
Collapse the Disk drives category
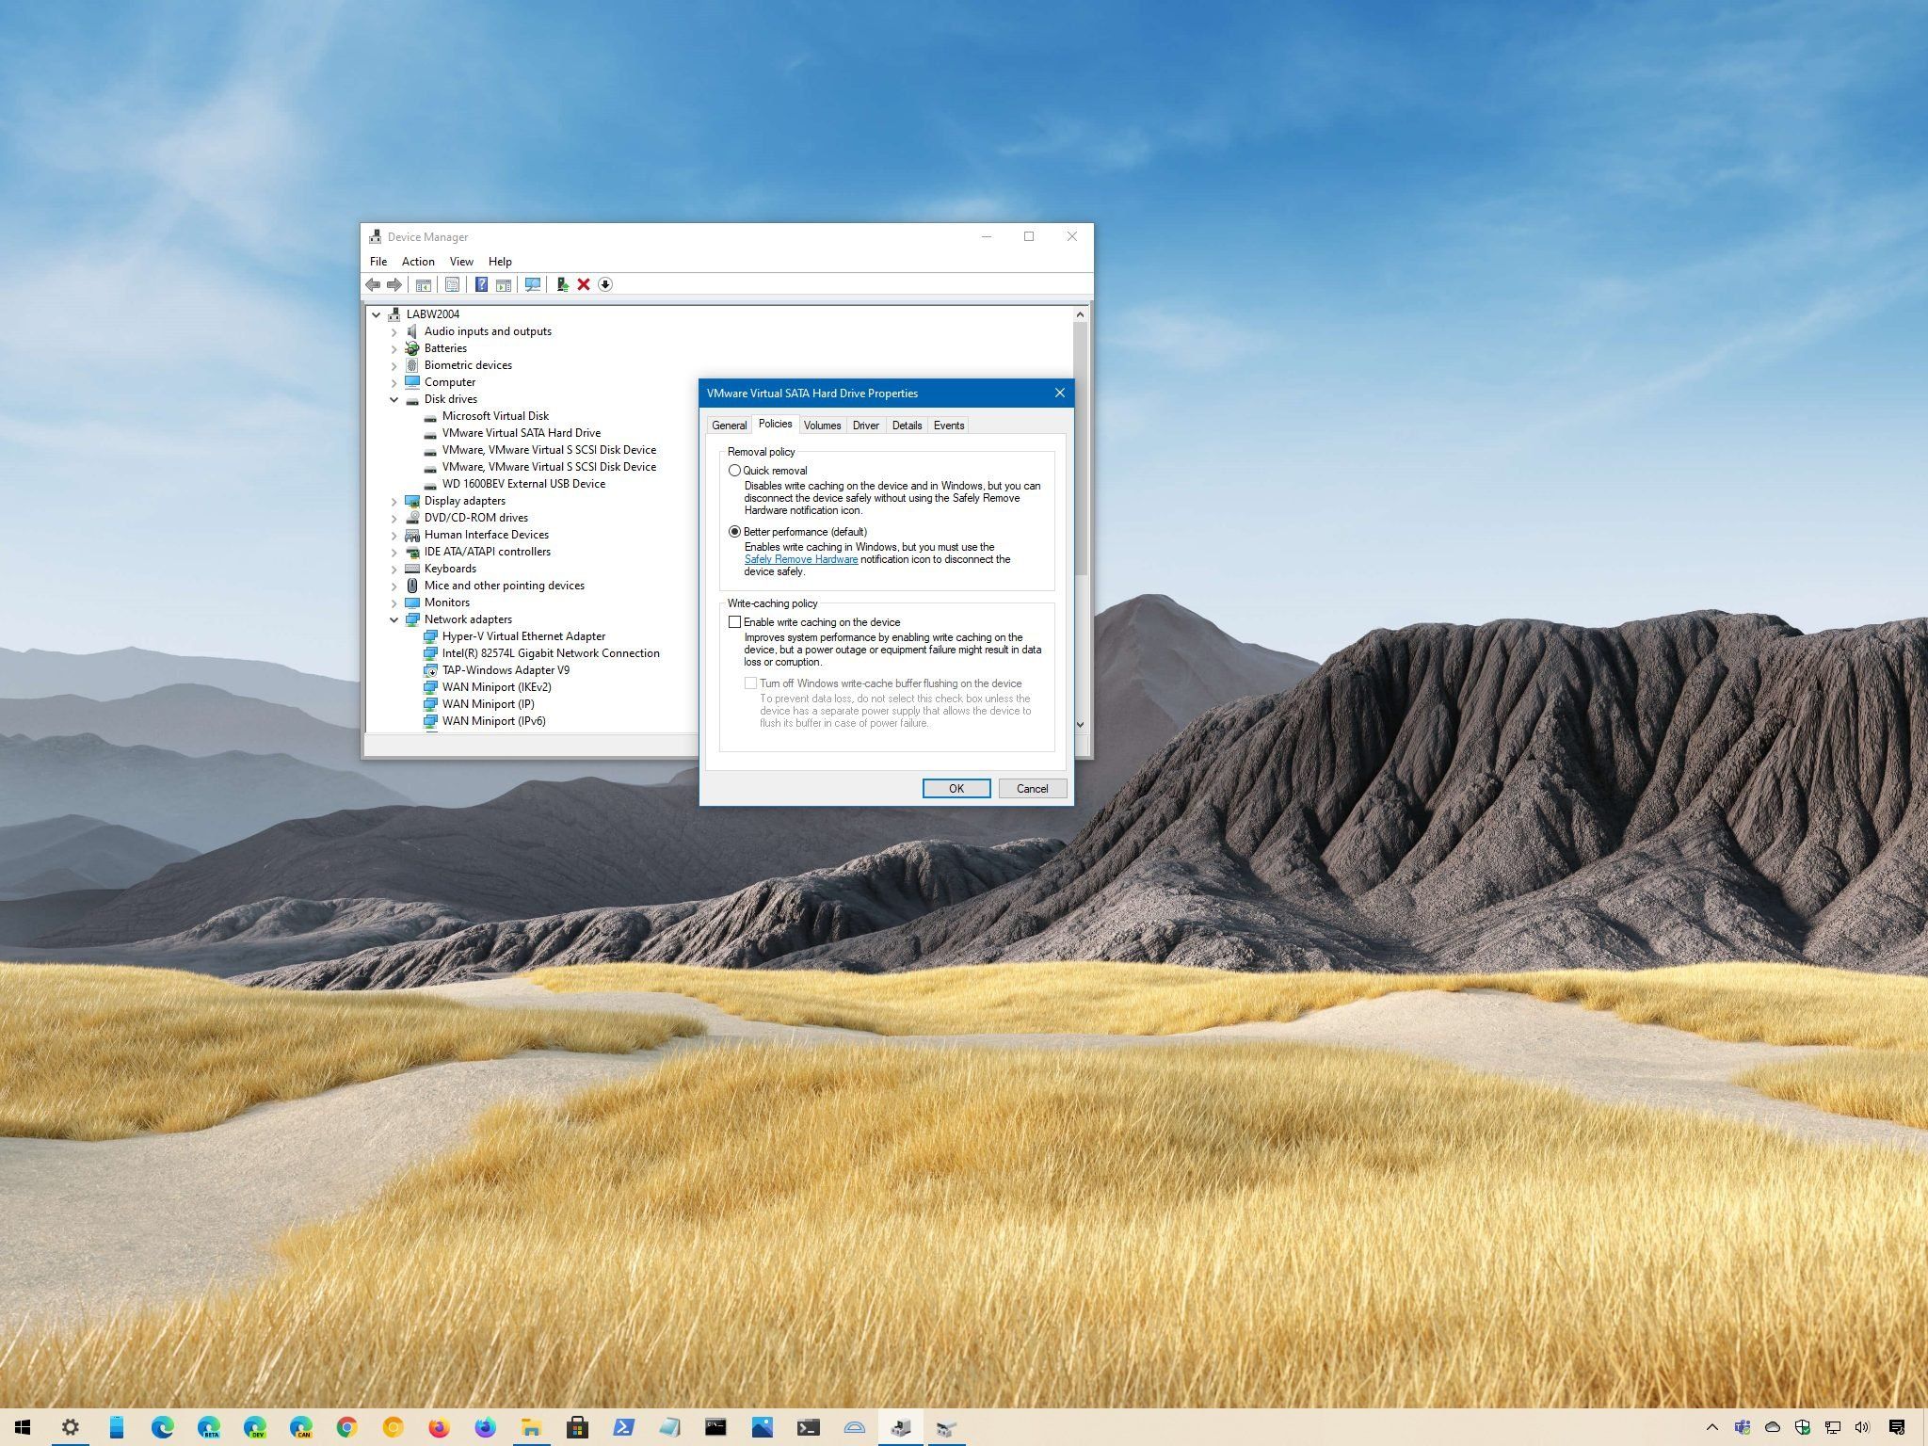coord(394,399)
